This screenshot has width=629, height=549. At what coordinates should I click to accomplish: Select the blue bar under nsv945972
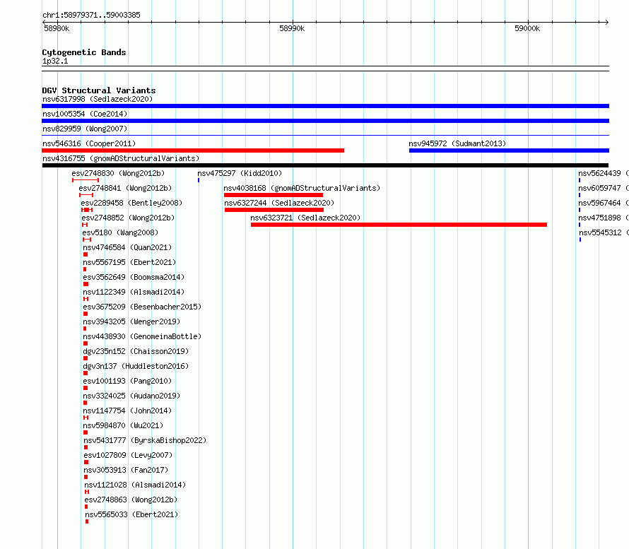509,150
